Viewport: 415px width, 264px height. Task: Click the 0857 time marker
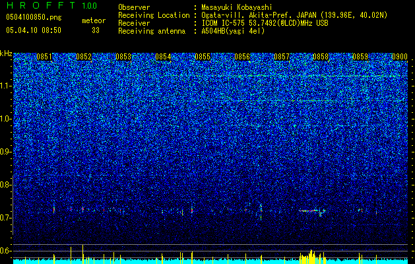[282, 57]
